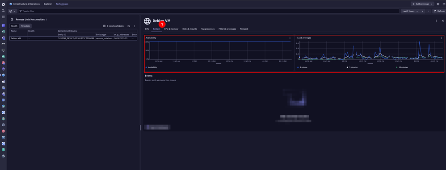Image resolution: width=446 pixels, height=170 pixels.
Task: Click the Entity ID column header
Action: (x=62, y=34)
